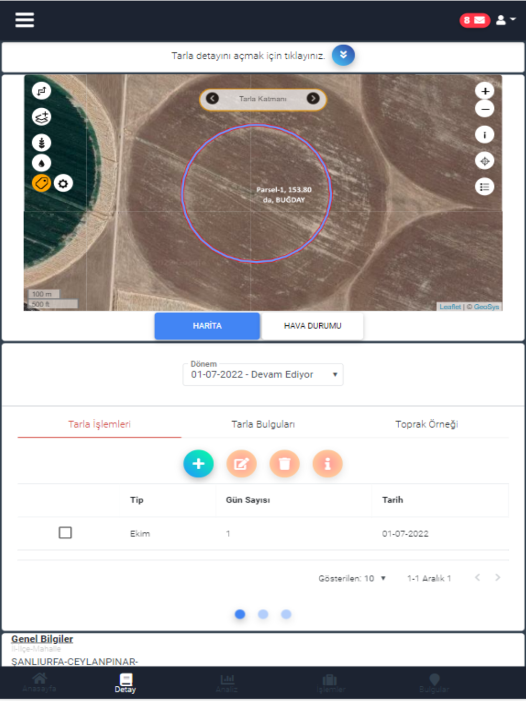Select the second carousel dot
526x701 pixels.
coord(263,614)
